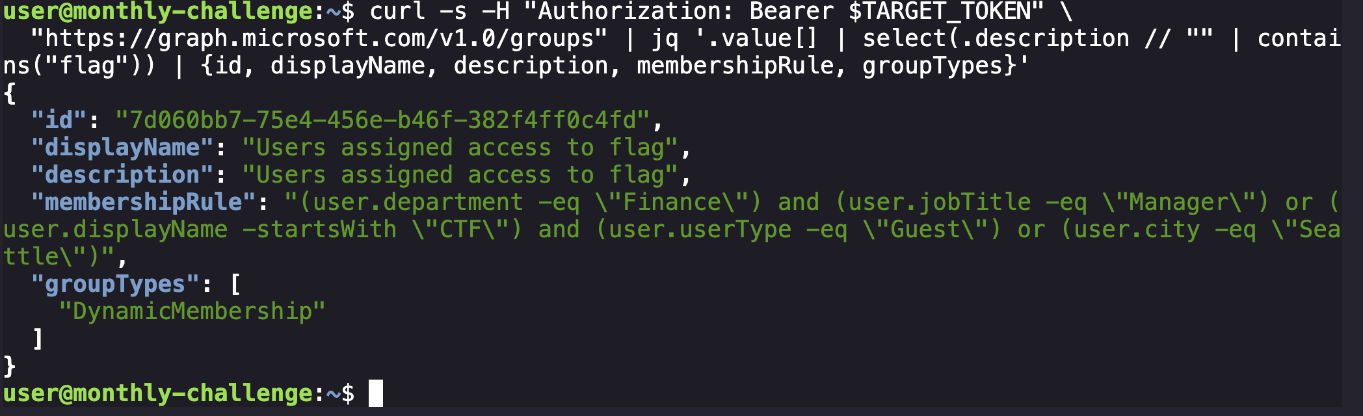Click the closing square bracket of groupTypes
The height and width of the screenshot is (416, 1363).
(38, 339)
